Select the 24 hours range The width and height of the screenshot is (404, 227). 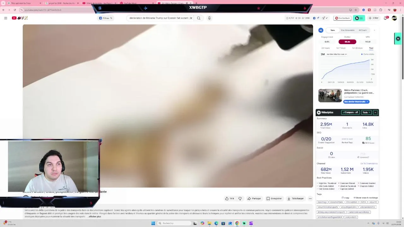pyautogui.click(x=325, y=48)
